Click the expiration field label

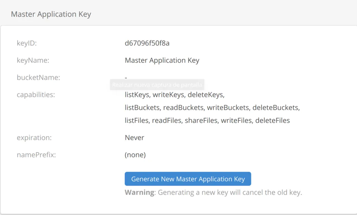(x=34, y=138)
